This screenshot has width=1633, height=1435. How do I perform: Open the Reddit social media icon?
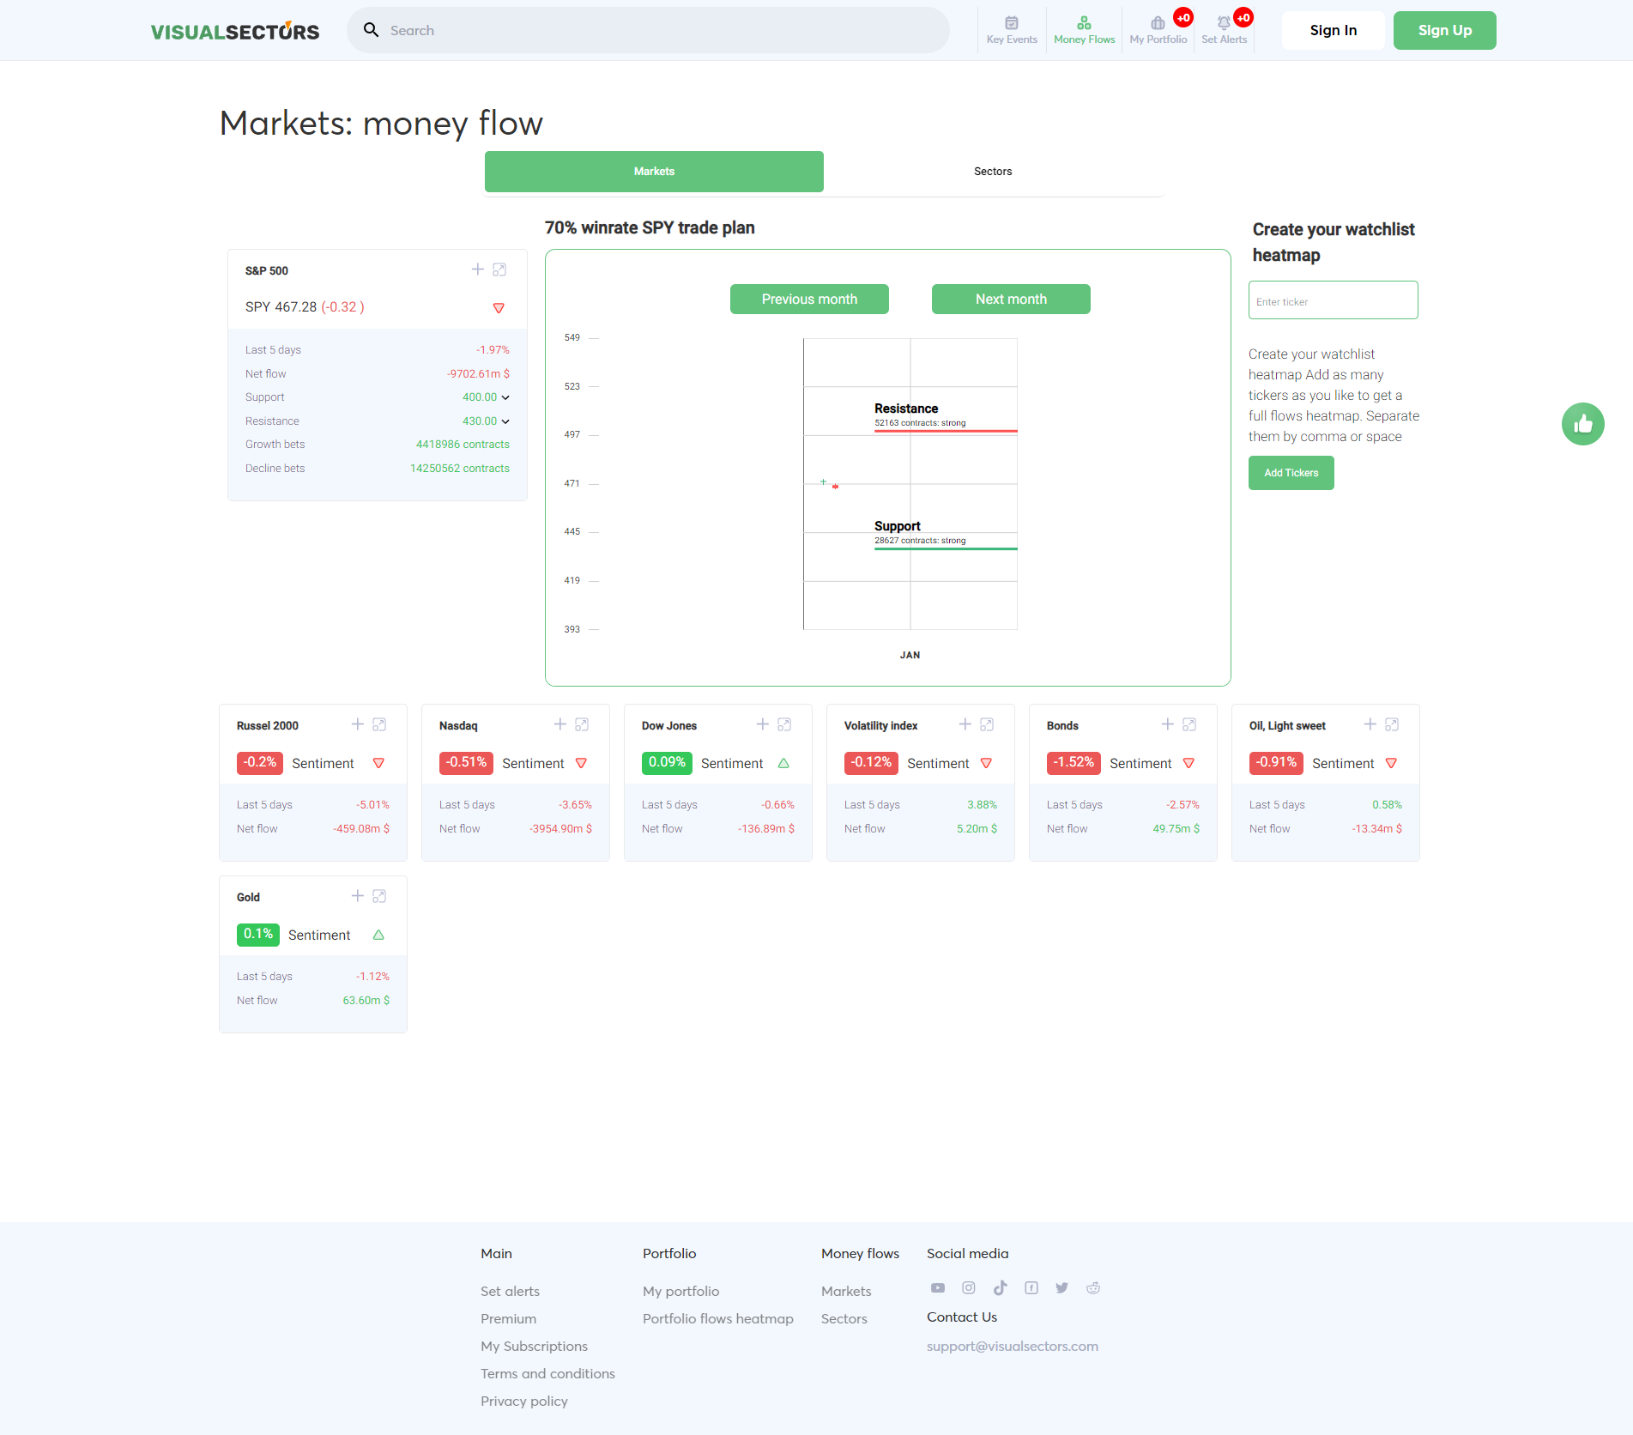(1092, 1287)
